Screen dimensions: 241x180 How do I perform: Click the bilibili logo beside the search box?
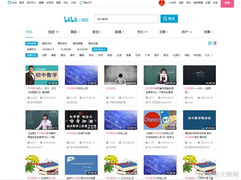(x=71, y=19)
